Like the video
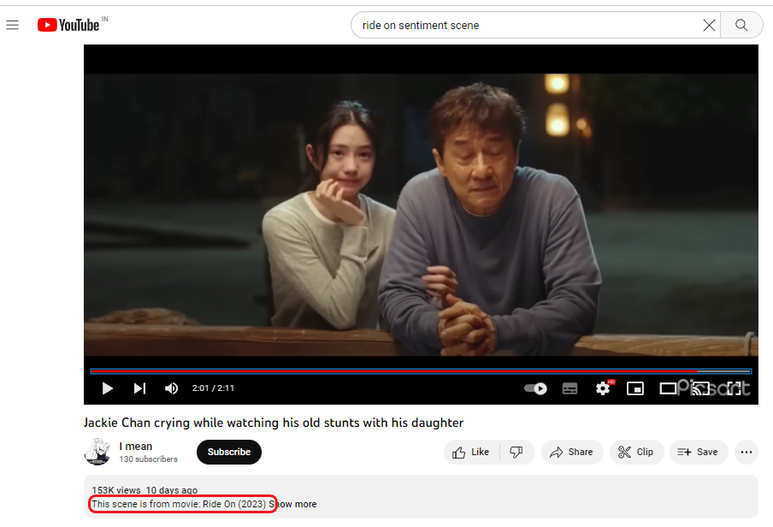The height and width of the screenshot is (527, 773). 471,452
